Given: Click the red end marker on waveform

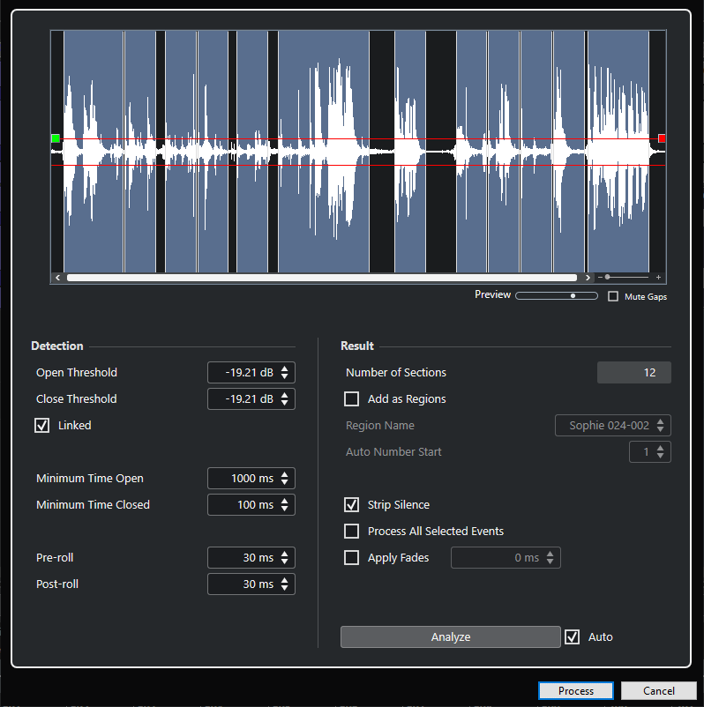Looking at the screenshot, I should 662,138.
